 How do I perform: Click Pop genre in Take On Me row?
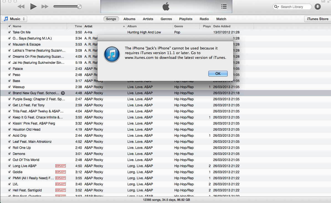177,32
